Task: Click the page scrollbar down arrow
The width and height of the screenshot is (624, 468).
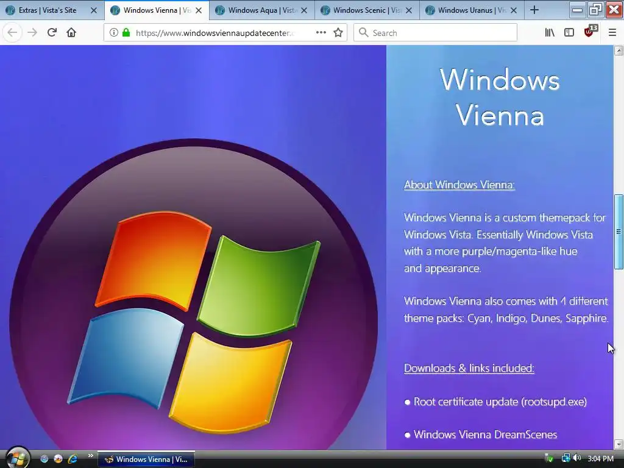Action: coord(619,444)
